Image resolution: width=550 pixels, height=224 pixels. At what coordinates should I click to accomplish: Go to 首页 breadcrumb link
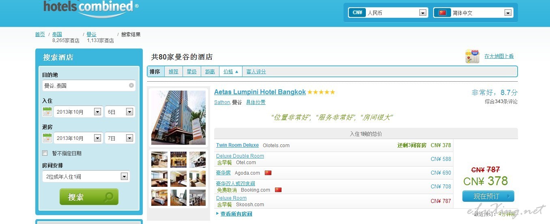coord(40,34)
